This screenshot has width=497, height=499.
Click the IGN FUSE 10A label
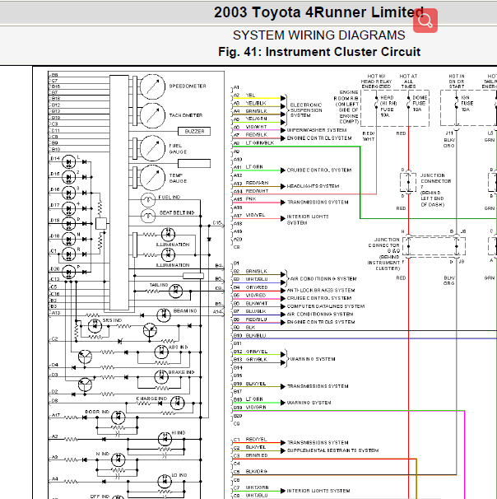pyautogui.click(x=467, y=104)
